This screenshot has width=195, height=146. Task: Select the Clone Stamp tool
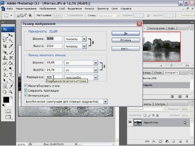pyautogui.click(x=5, y=58)
